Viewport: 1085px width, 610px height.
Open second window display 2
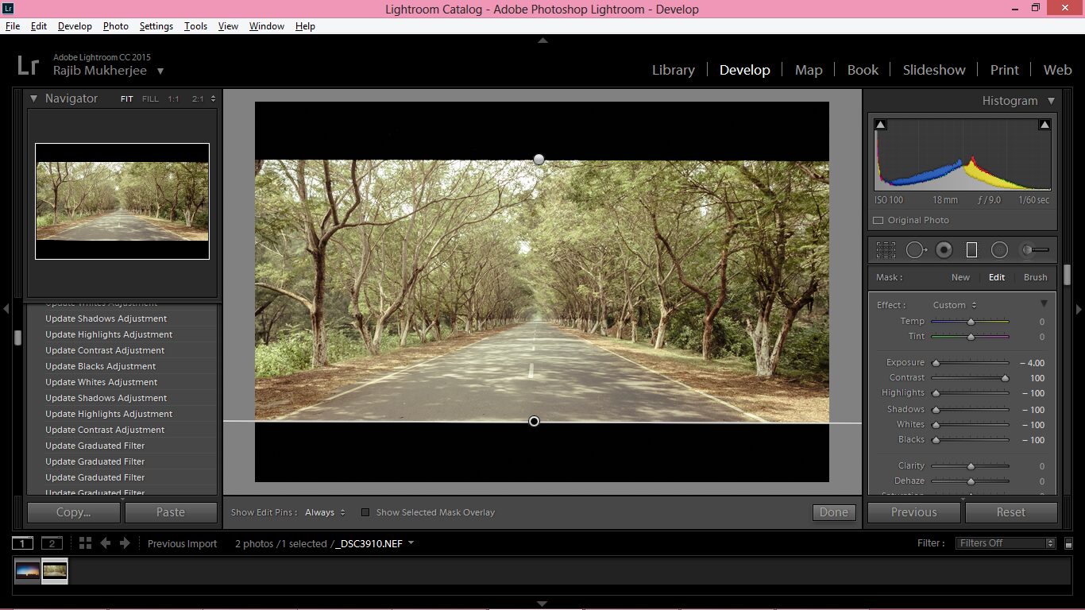52,543
